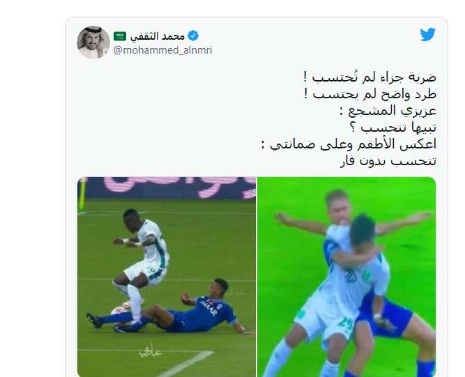Click the last line تنحسب بدون فار
The image size is (465, 377).
pos(388,161)
